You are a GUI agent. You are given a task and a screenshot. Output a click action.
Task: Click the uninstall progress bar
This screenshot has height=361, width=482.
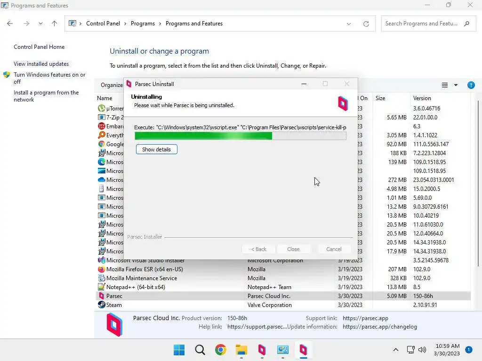tap(241, 136)
